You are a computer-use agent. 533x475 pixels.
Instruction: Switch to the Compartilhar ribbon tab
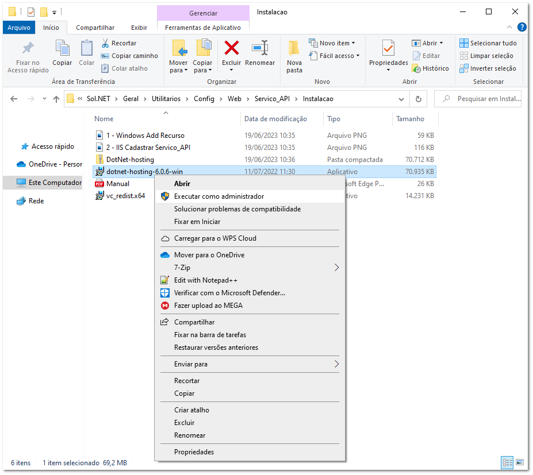(95, 26)
